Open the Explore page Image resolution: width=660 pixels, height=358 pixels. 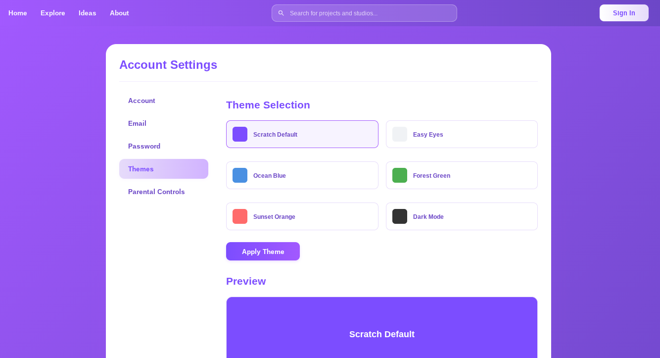52,13
